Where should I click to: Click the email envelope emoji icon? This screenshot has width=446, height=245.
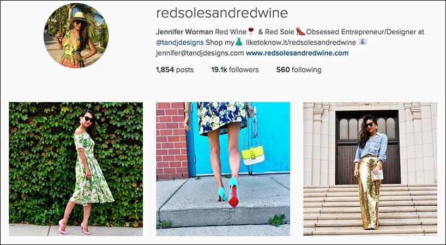[363, 42]
